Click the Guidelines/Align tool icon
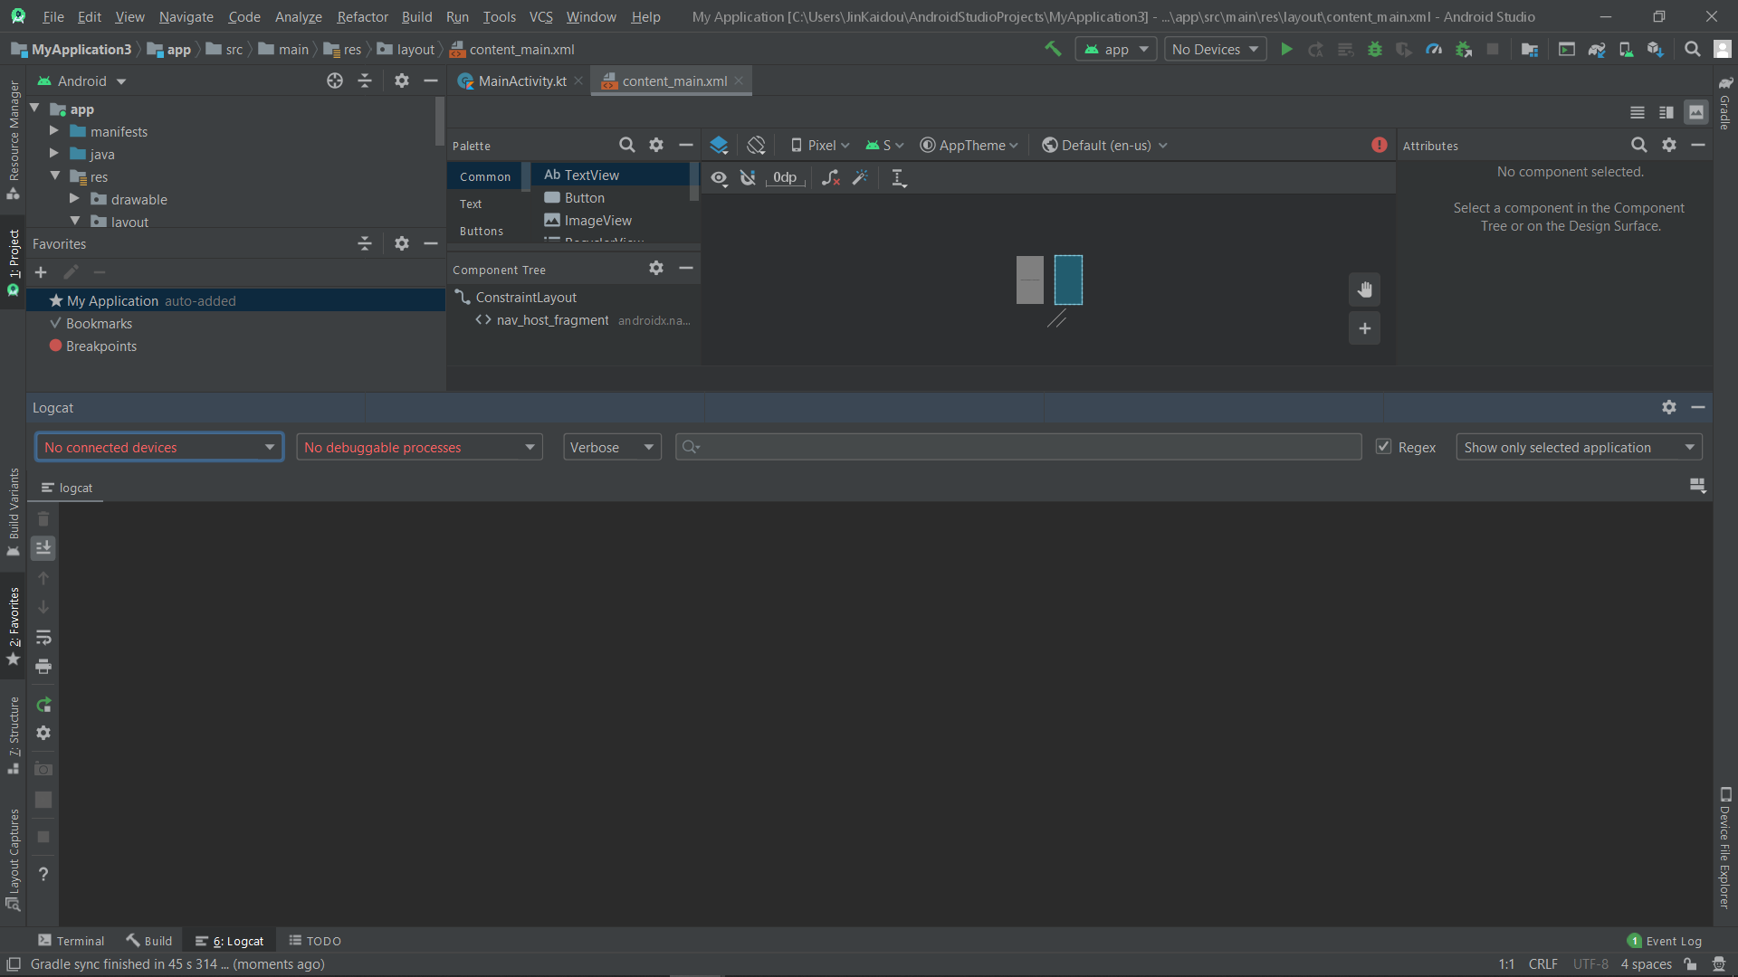1738x977 pixels. [x=898, y=177]
